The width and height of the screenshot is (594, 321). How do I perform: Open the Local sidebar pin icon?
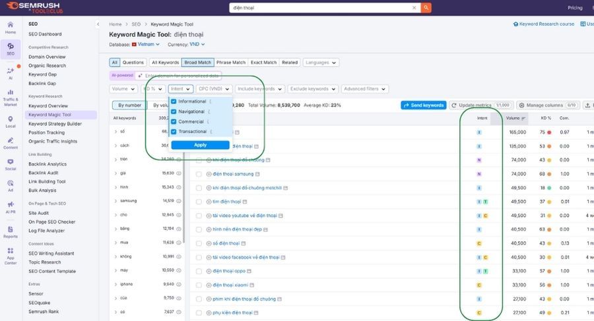[10, 122]
